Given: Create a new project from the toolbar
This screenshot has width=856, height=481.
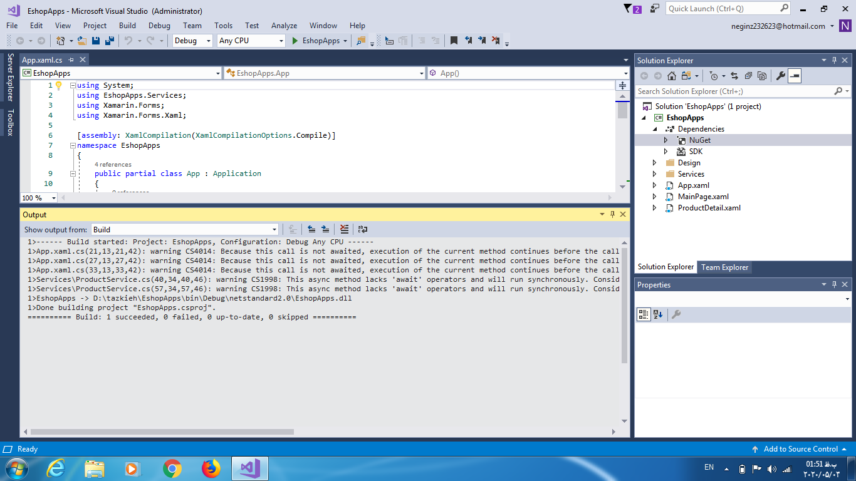Looking at the screenshot, I should [x=61, y=41].
